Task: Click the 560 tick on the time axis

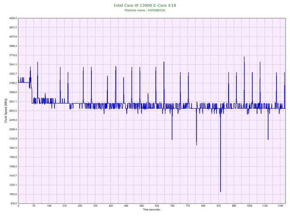Action: coord(142,206)
